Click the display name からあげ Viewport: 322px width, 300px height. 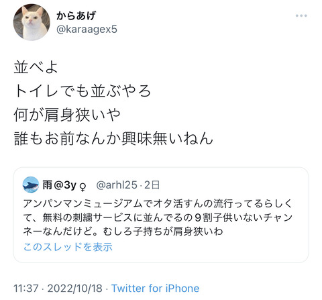76,15
